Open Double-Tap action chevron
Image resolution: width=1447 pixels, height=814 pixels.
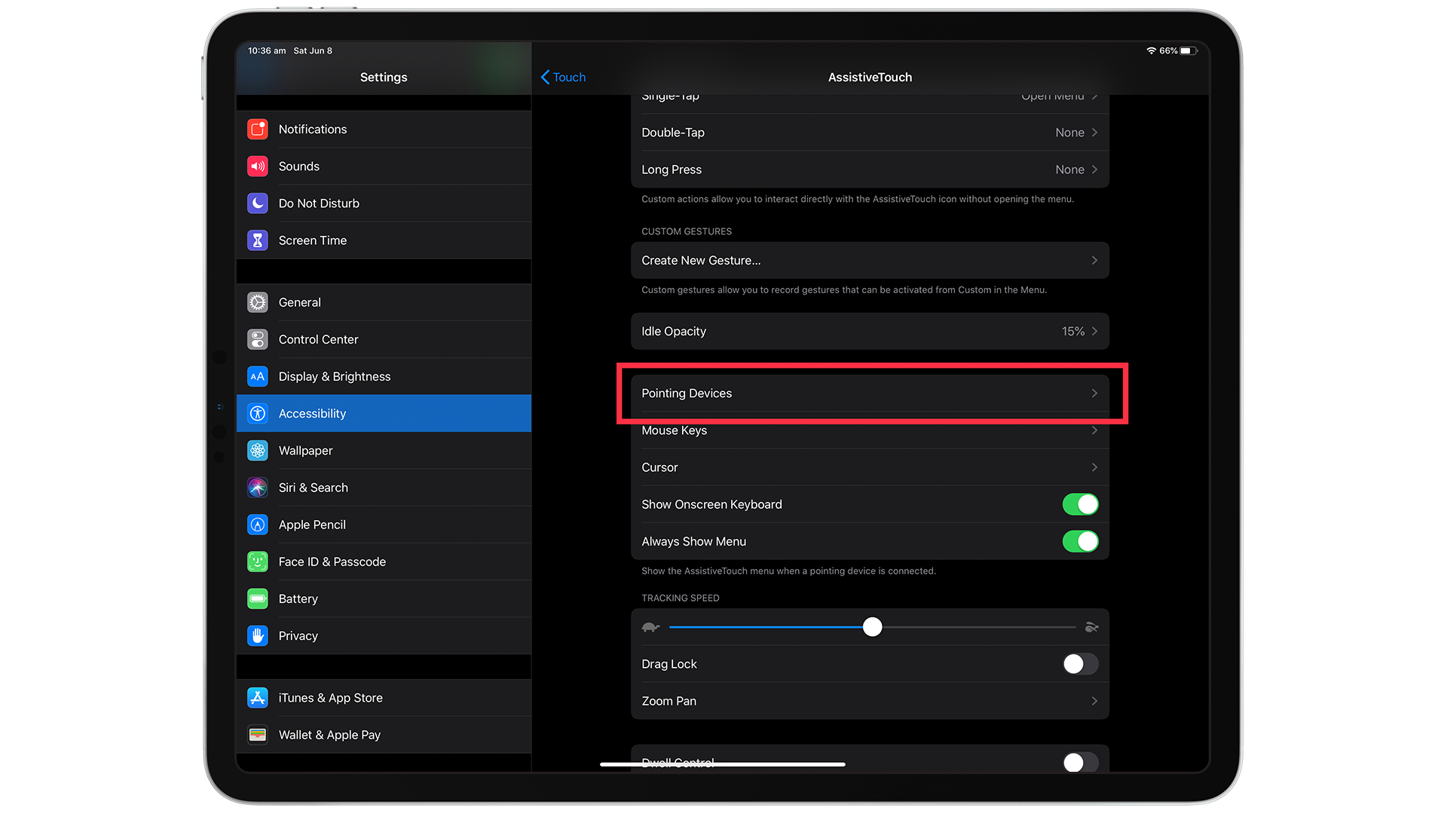click(x=1094, y=133)
